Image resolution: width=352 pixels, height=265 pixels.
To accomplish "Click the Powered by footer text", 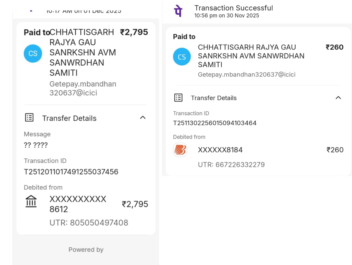I will coord(86,250).
